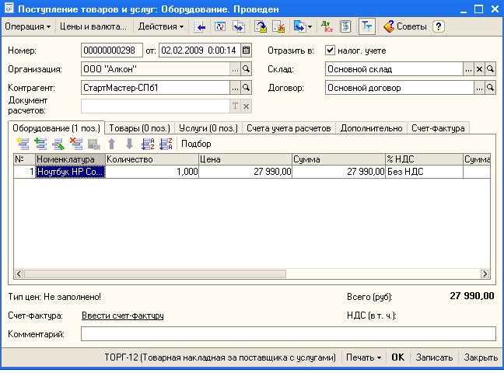Open the Счета учета расчетов tab

(x=289, y=127)
